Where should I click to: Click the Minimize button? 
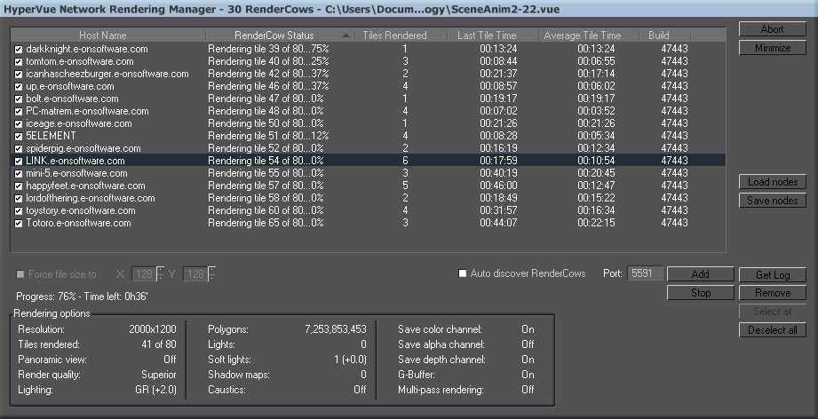[773, 48]
